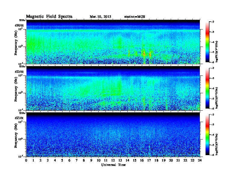Click hour 9 on the time axis

91,161
